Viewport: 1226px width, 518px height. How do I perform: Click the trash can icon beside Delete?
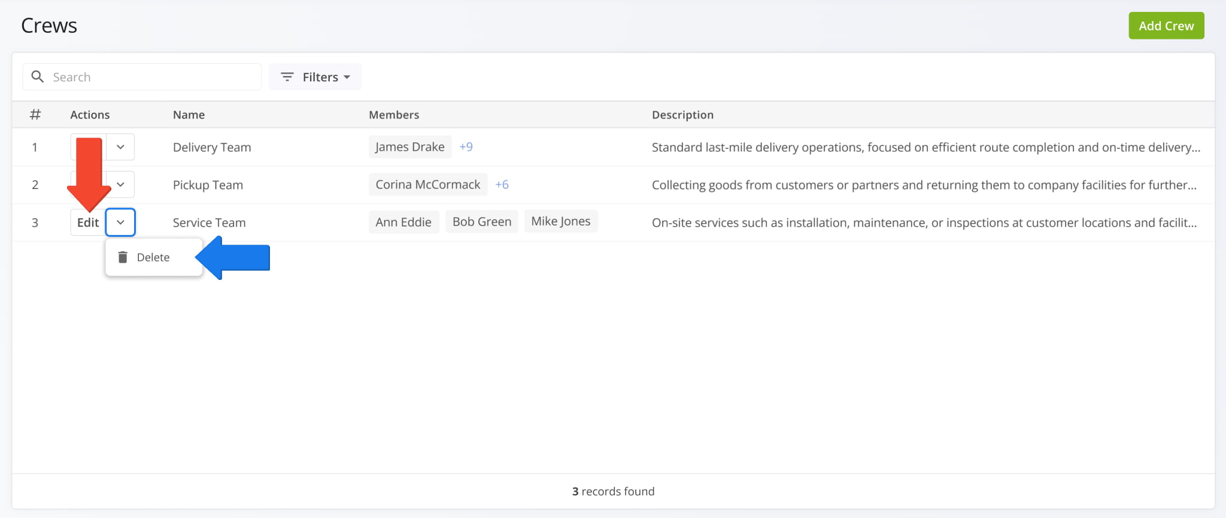(123, 257)
